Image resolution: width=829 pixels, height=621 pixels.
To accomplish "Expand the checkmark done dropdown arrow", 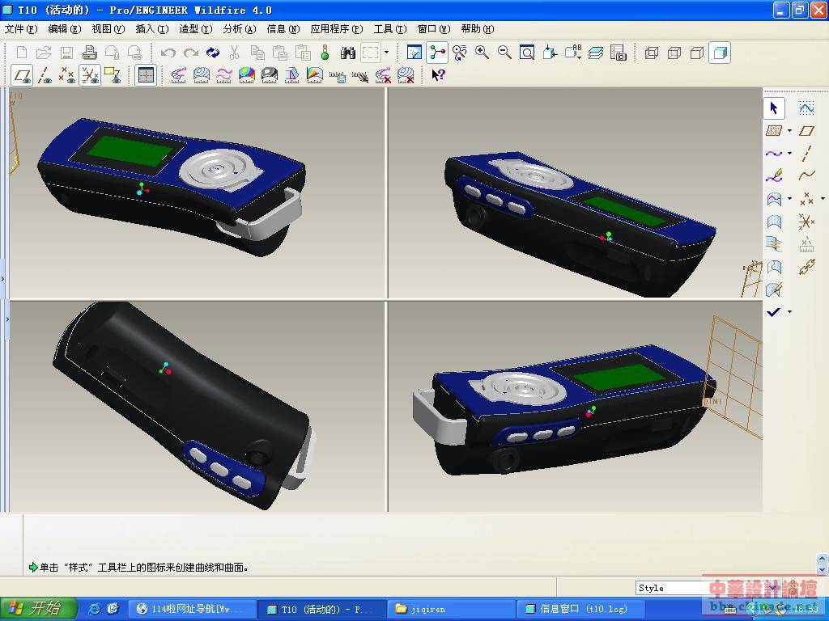I will coord(790,311).
